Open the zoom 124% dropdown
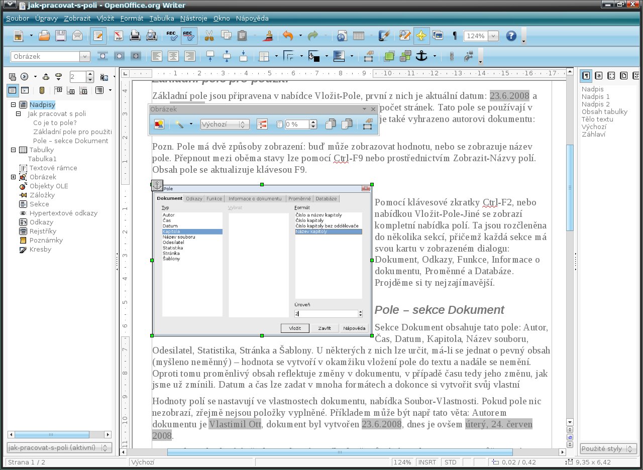Screen dimensions: 643x470 pos(493,36)
